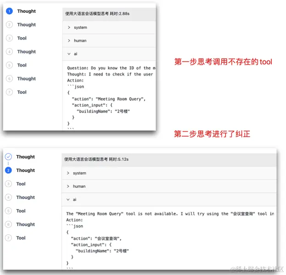Select step 2 circle in top panel

[9, 25]
